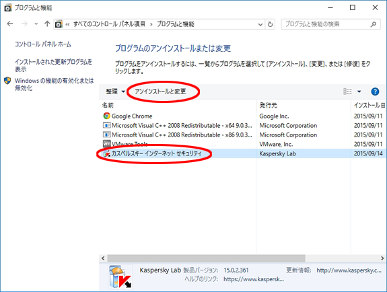
Task: Open Windows の機能の有効化または無効化 link
Action: tap(54, 84)
